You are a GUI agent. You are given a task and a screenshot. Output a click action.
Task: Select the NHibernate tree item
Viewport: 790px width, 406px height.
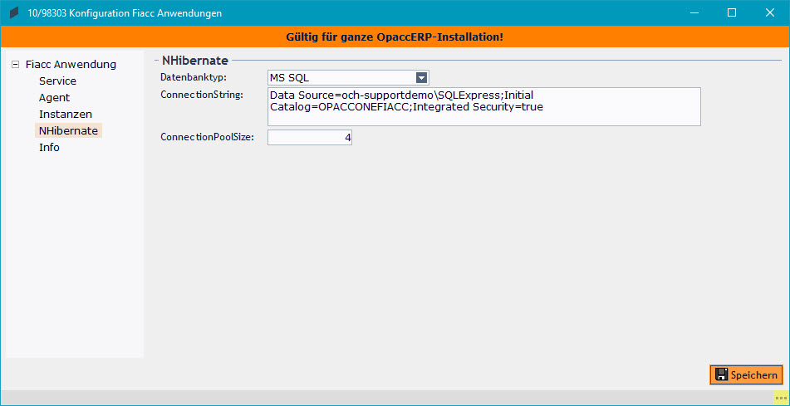[68, 131]
